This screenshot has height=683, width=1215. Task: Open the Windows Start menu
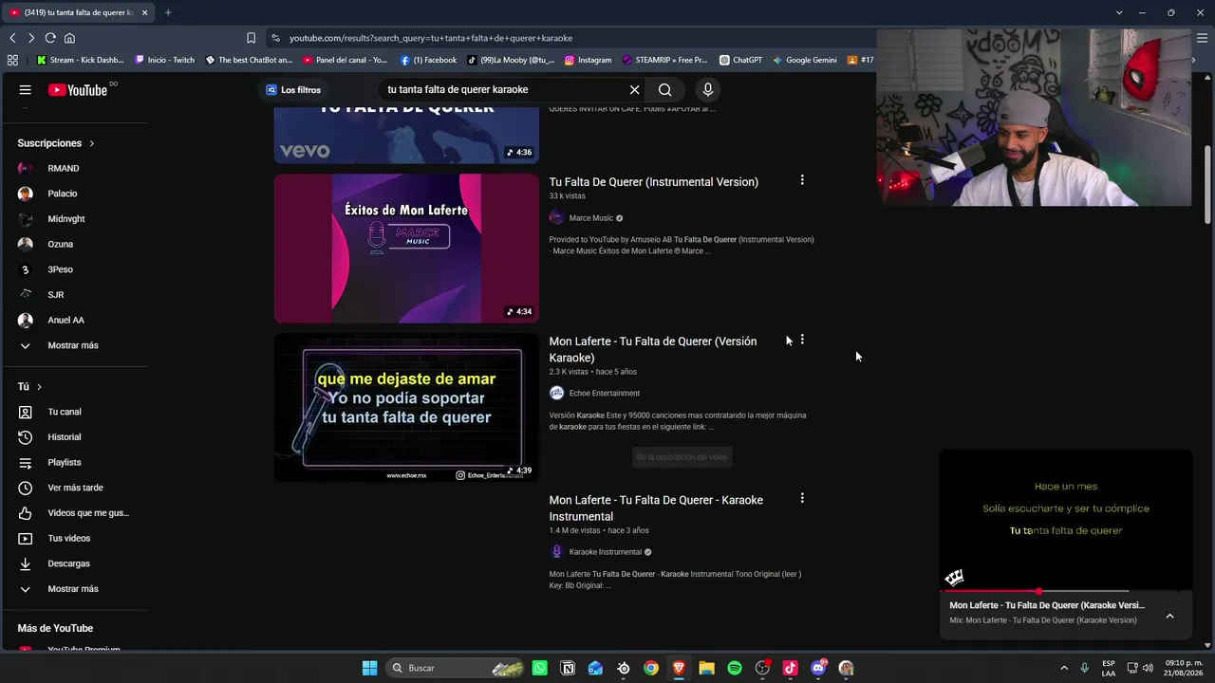click(x=369, y=668)
